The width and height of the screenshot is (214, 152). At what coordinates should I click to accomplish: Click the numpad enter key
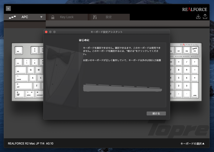195,90
